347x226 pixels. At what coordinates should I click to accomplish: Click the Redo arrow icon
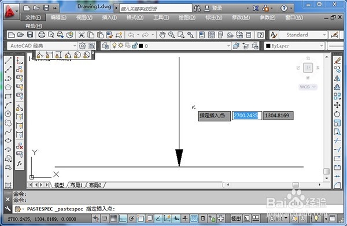(145, 35)
